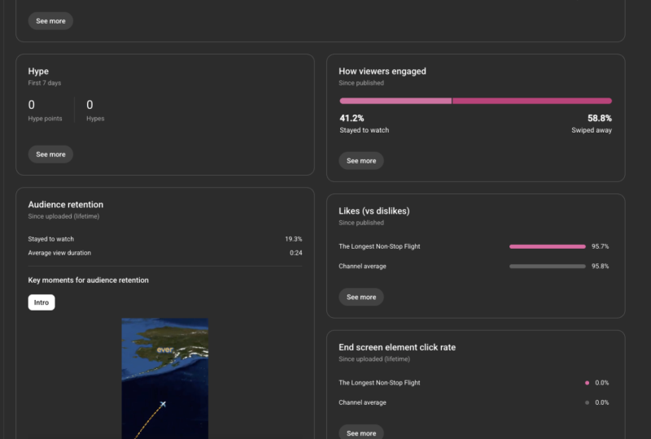Click Key moments for audience retention heading

click(89, 280)
